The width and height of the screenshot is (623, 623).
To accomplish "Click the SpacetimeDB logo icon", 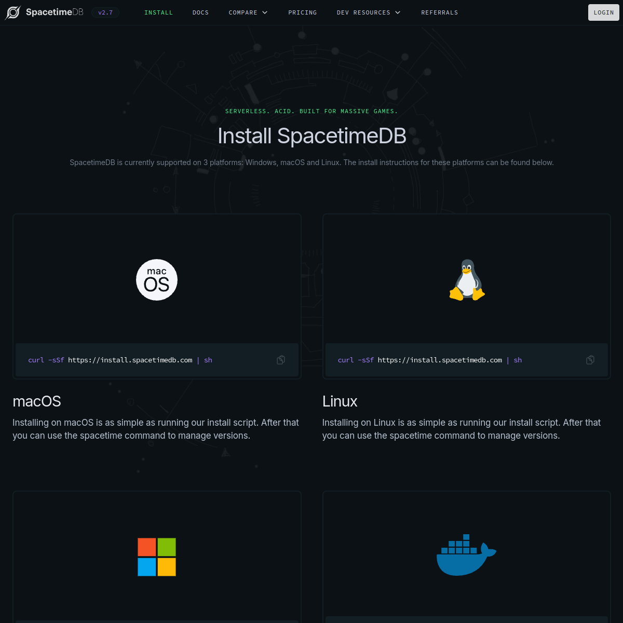I will click(13, 12).
